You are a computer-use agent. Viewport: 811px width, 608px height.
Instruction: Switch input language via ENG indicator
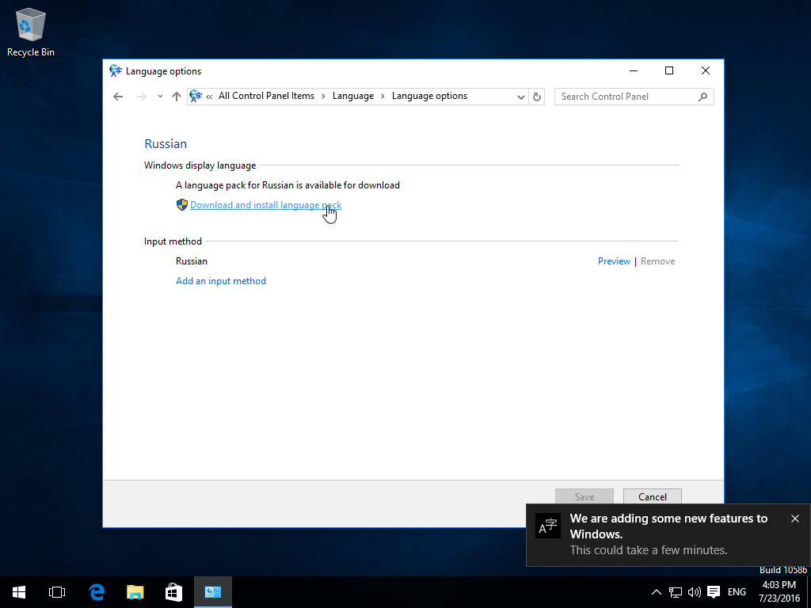[737, 592]
